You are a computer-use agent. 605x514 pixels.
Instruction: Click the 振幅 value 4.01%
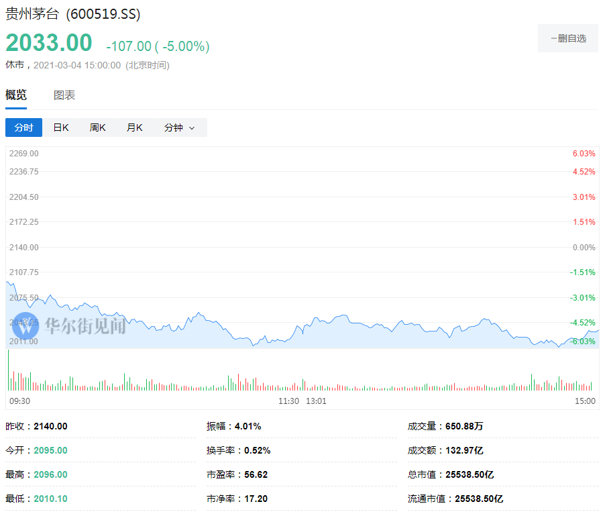[x=248, y=426]
